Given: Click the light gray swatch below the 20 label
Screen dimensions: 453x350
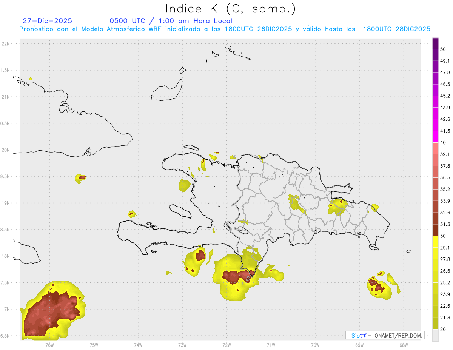Looking at the screenshot, I should [435, 335].
